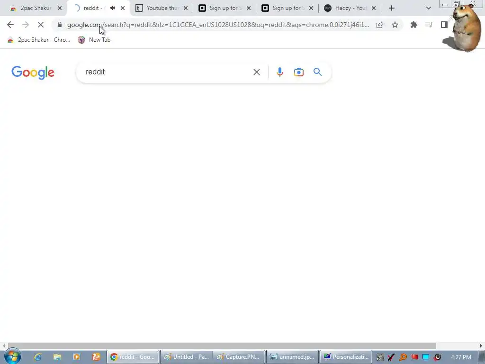
Task: Click the red flag tray icon
Action: pos(414,357)
